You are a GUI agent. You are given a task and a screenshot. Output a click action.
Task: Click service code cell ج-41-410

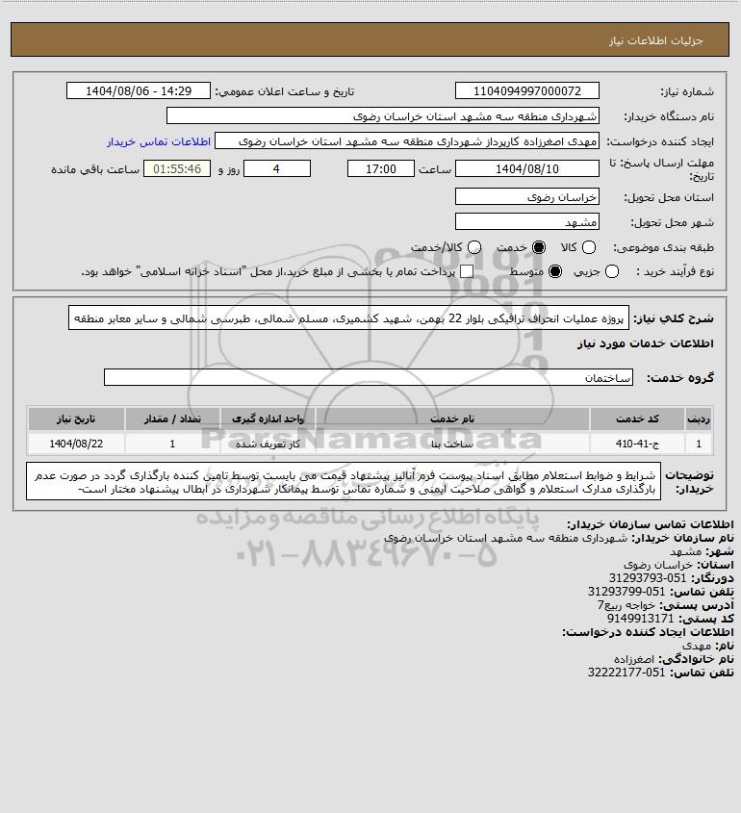tap(637, 444)
